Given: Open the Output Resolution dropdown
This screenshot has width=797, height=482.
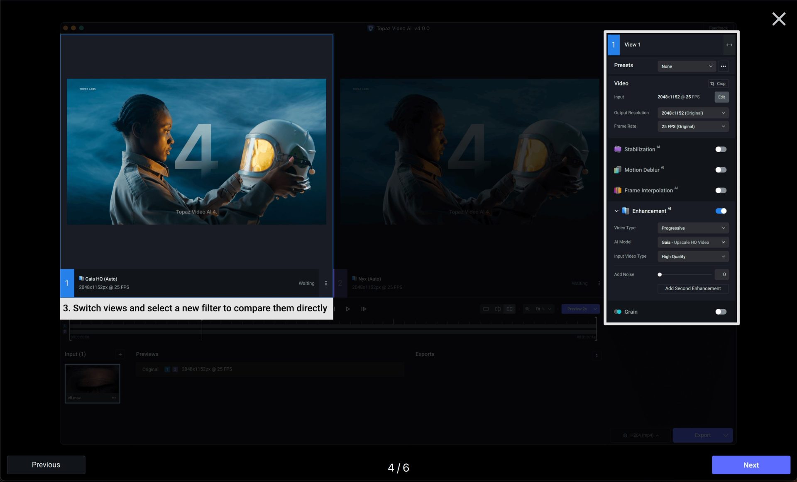Looking at the screenshot, I should 692,113.
